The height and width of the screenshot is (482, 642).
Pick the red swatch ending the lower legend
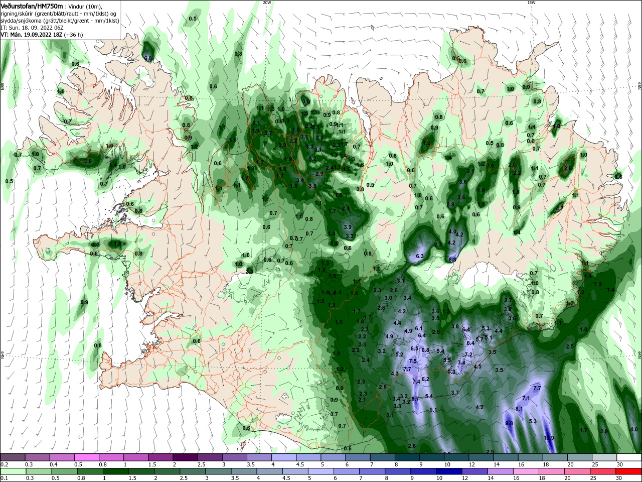click(629, 471)
